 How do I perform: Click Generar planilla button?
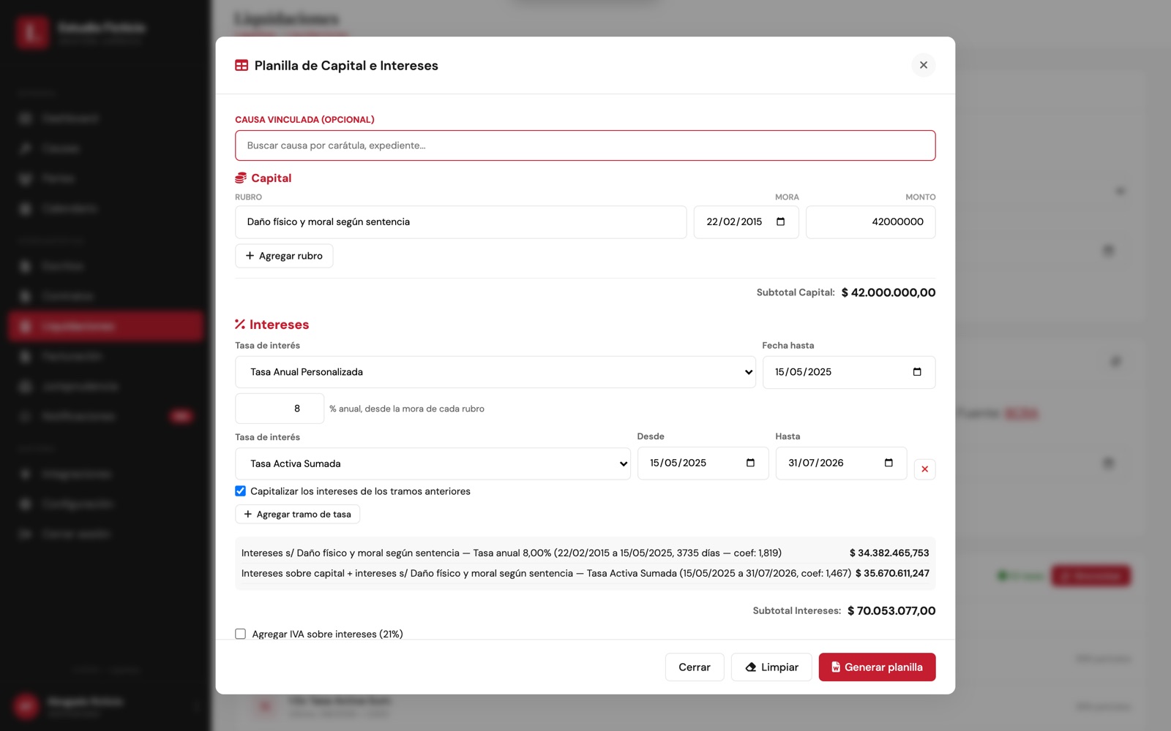tap(877, 667)
